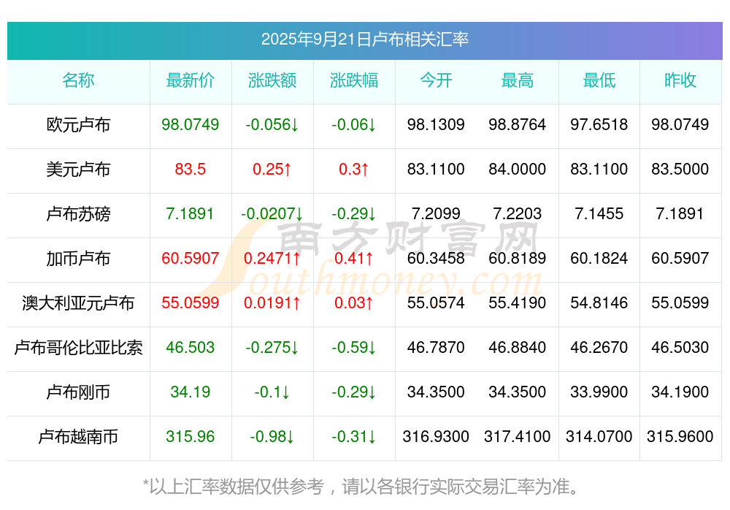The image size is (730, 510).
Task: Click the previous close 34.1900
Action: click(x=680, y=392)
